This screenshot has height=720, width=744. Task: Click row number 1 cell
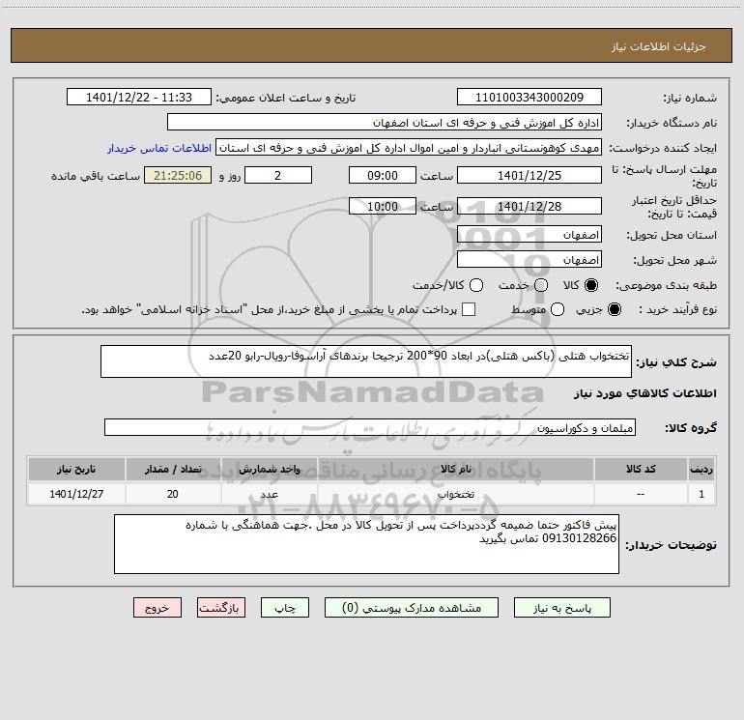[x=701, y=494]
